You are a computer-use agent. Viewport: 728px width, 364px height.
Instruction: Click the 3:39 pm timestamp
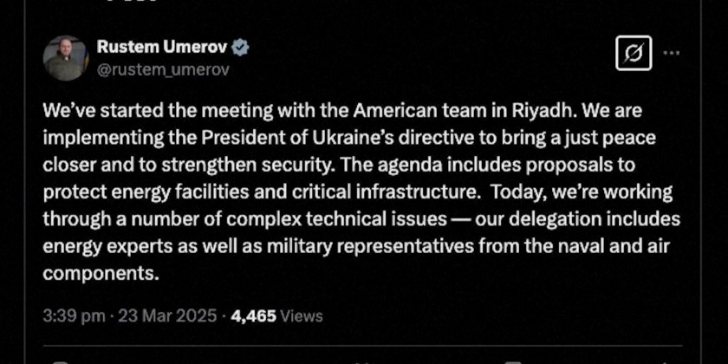pos(74,316)
